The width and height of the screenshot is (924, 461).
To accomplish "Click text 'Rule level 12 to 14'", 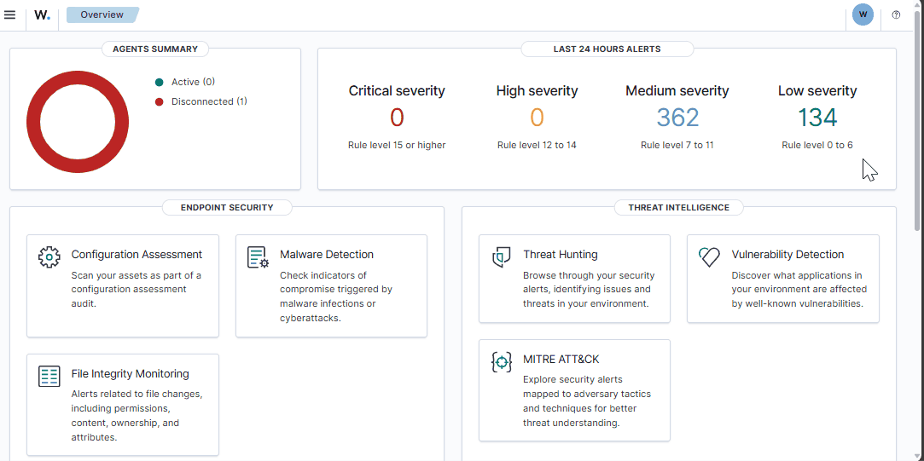I will 537,145.
